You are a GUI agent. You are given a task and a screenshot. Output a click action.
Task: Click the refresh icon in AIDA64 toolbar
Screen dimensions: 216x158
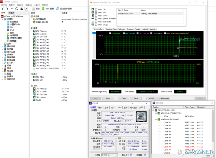coord(17,9)
